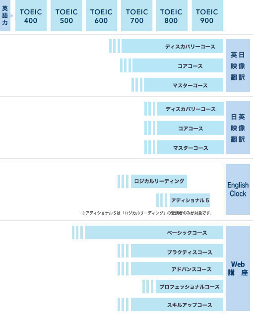Click the 日英映像翻訳 category panel
Viewport: 253px width, 316px height.
pyautogui.click(x=238, y=127)
